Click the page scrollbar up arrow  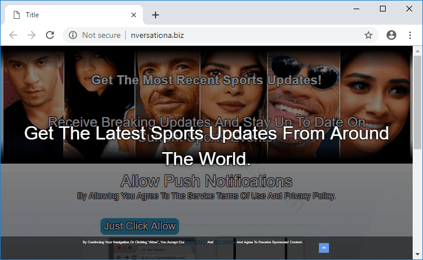417,51
